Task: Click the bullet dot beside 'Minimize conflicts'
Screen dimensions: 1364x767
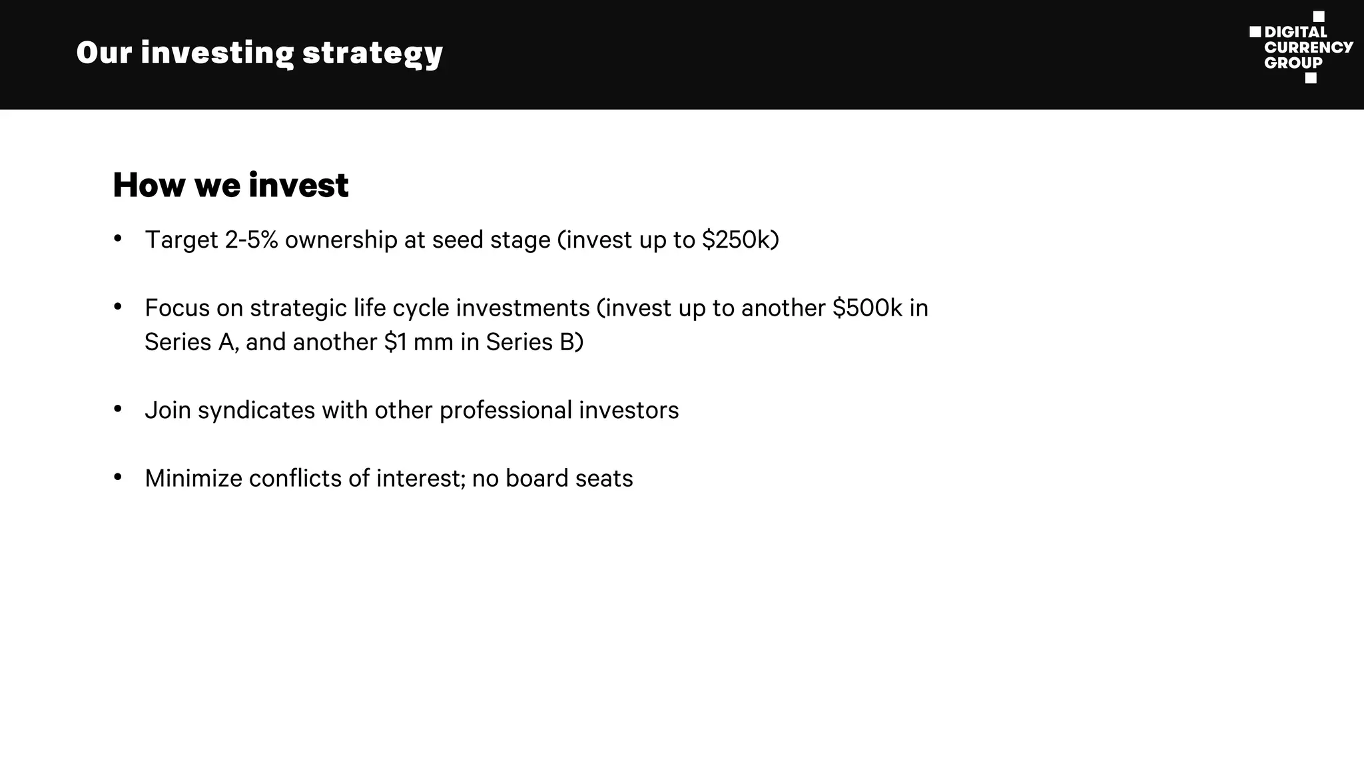Action: tap(118, 477)
